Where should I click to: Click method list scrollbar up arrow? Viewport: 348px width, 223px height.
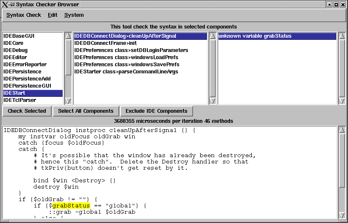(212, 36)
